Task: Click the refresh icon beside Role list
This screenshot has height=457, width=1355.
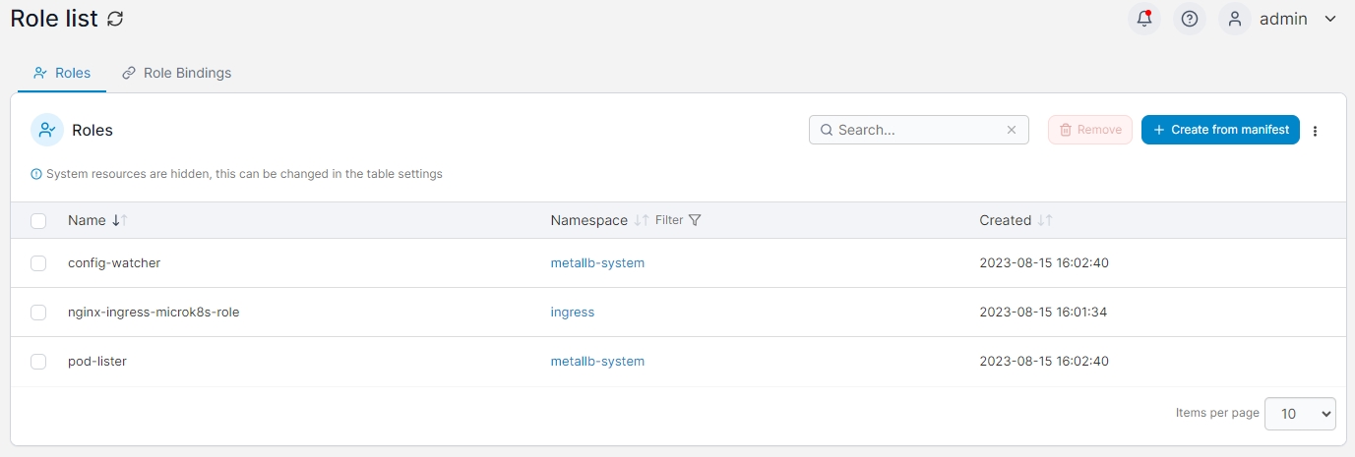Action: (x=115, y=19)
